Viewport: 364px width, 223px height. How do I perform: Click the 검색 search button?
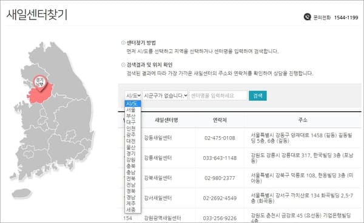258,95
